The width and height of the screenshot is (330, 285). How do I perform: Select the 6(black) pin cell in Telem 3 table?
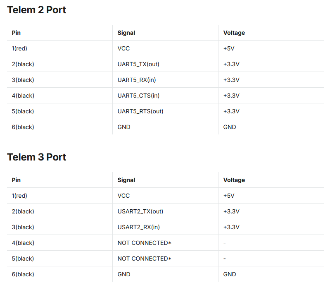click(x=23, y=274)
